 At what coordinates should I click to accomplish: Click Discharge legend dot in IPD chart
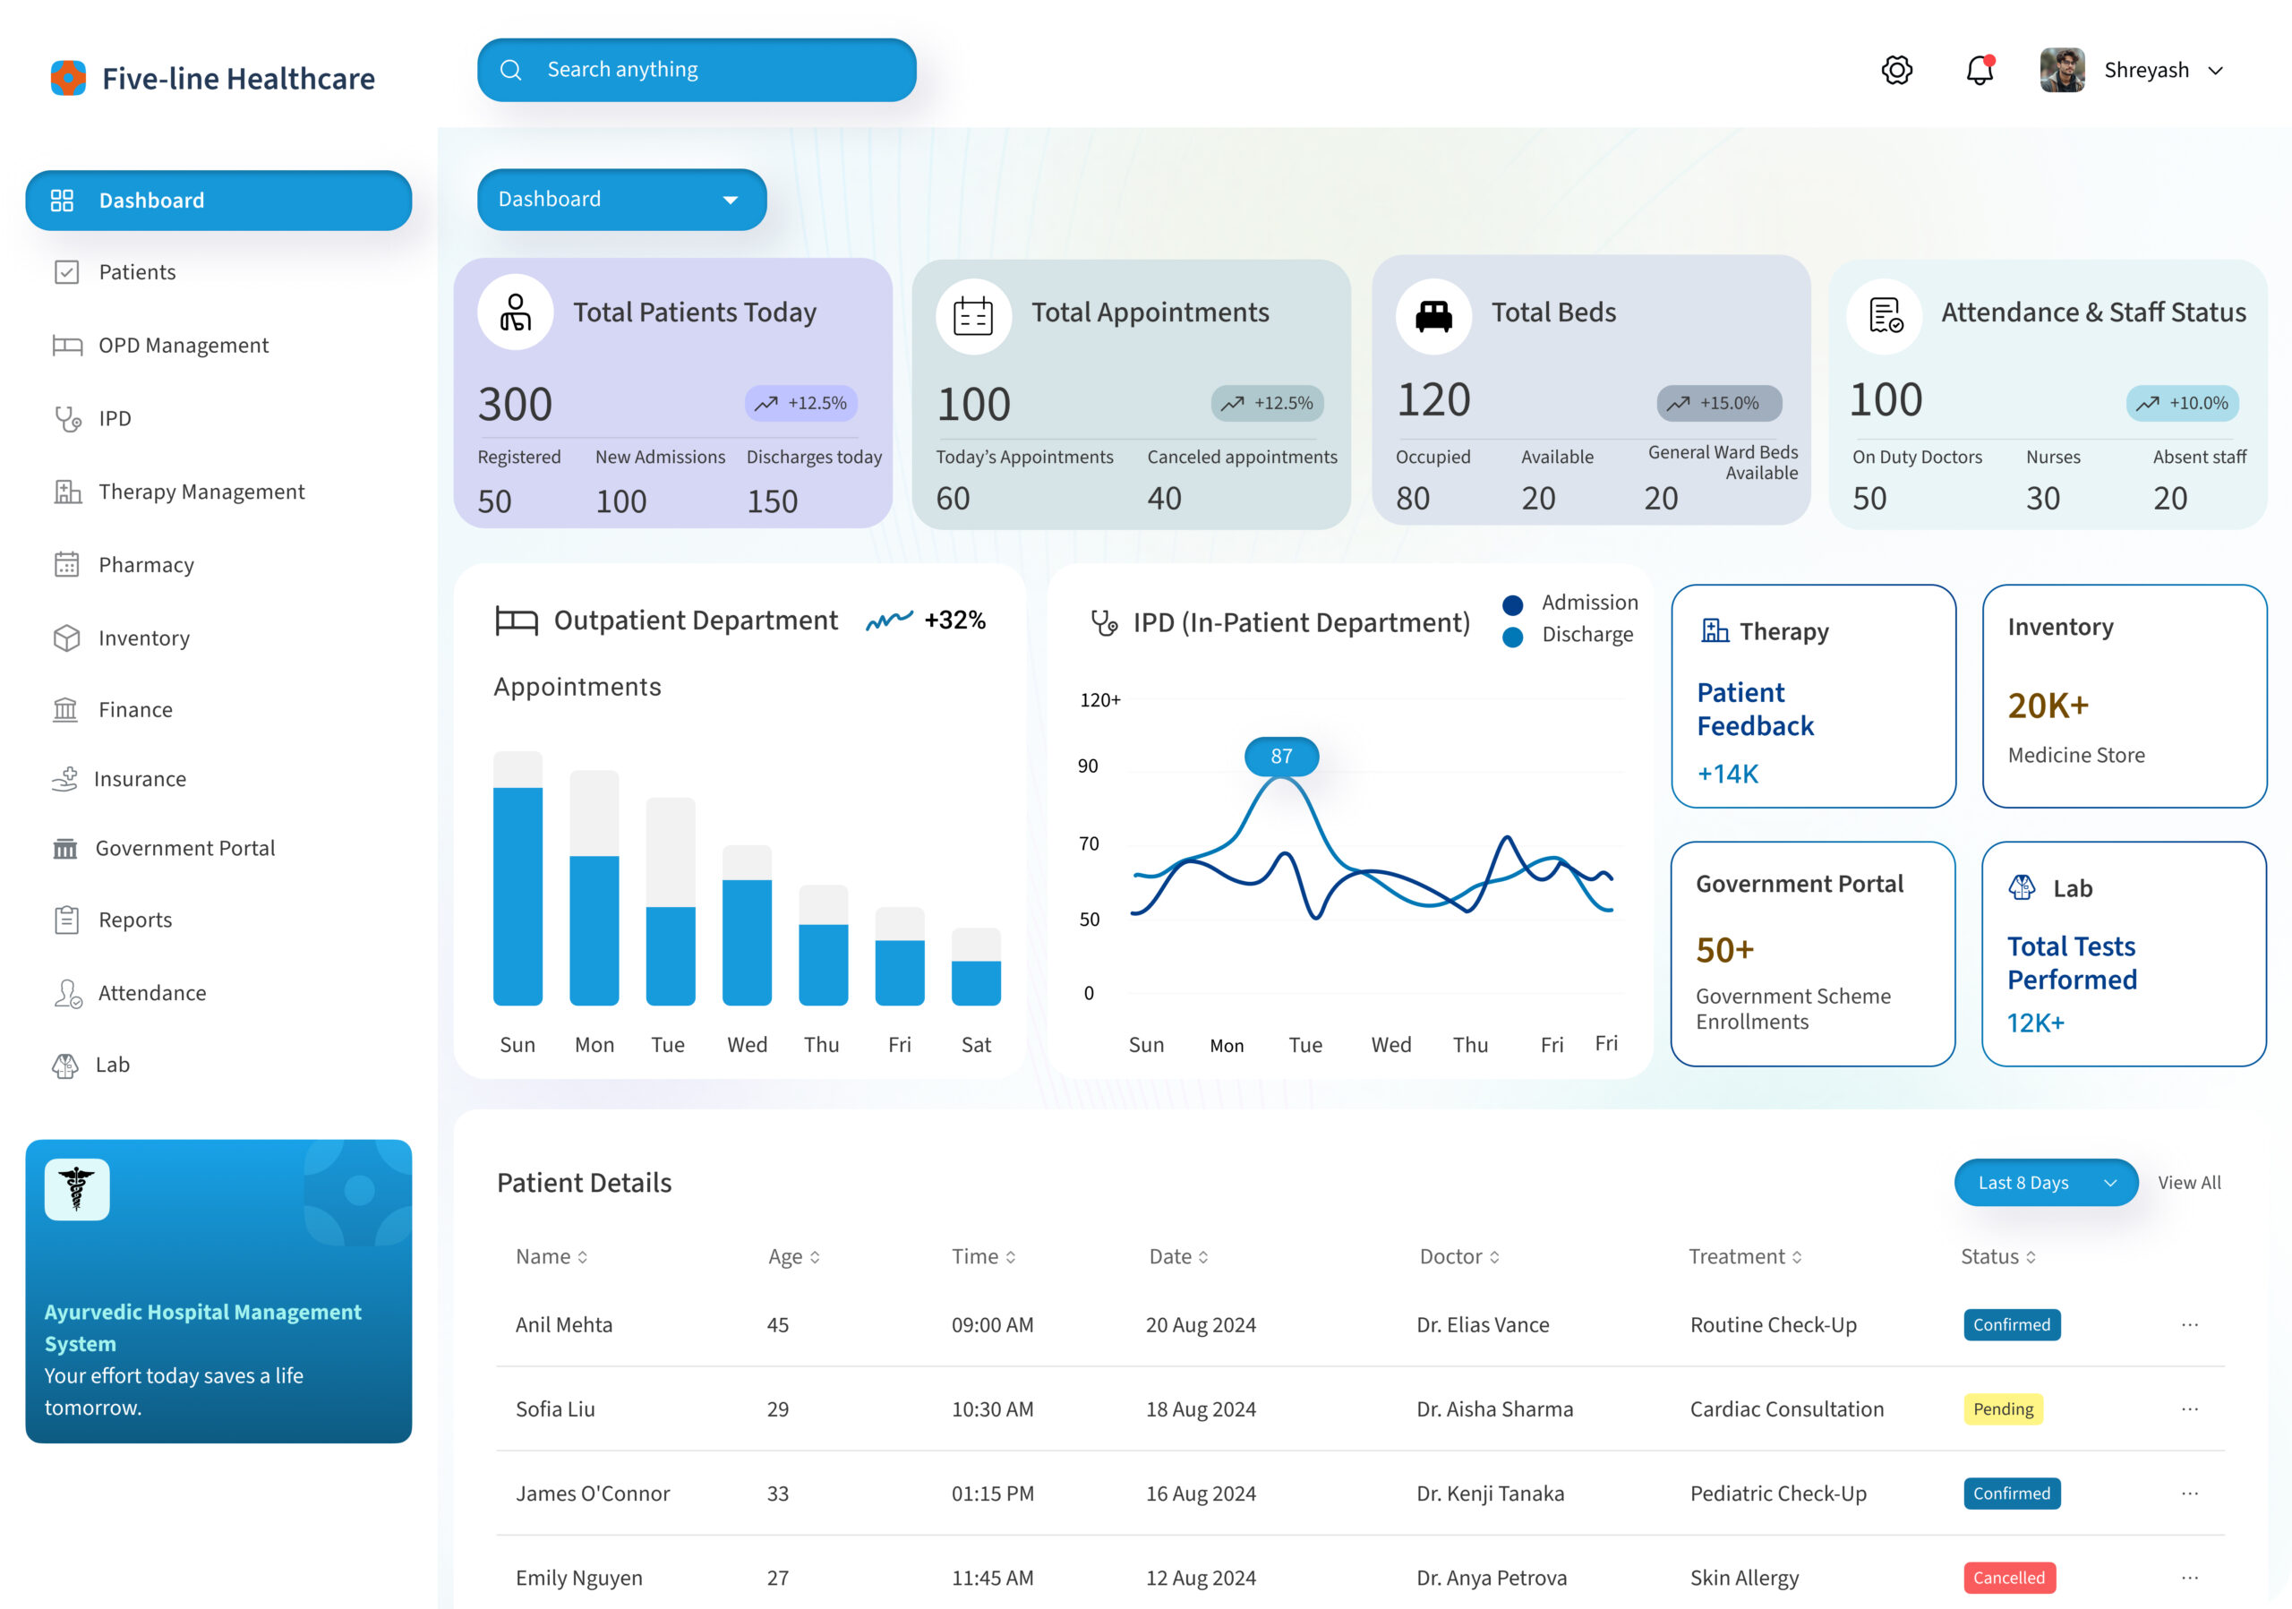[1512, 637]
